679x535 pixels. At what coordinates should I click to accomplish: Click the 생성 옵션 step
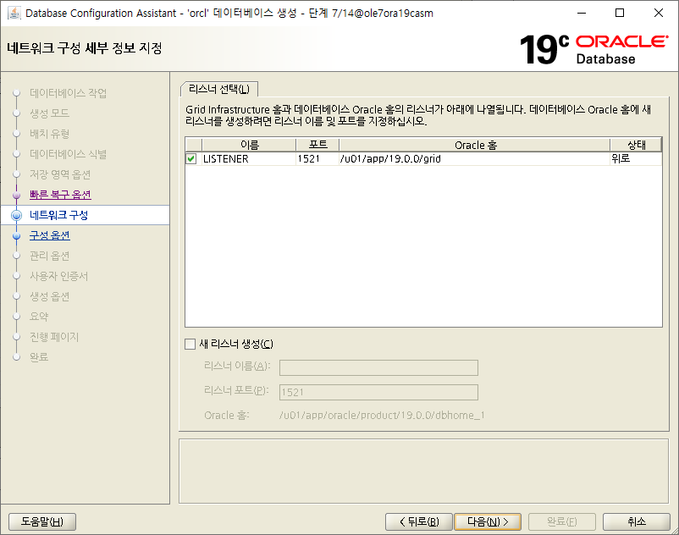pyautogui.click(x=50, y=296)
